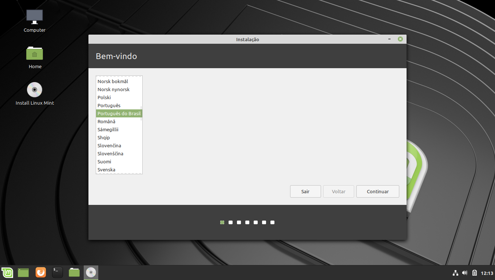Viewport: 495px width, 280px height.
Task: Select Português language
Action: 118,105
